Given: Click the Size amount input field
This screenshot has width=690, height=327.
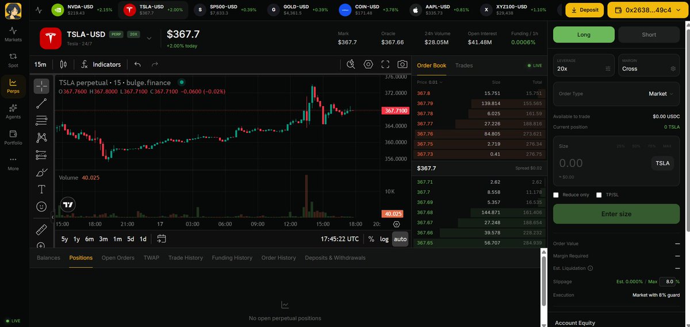Looking at the screenshot, I should (x=601, y=163).
